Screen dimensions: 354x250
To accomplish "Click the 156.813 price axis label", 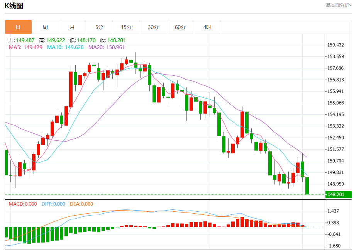I will pos(335,80).
